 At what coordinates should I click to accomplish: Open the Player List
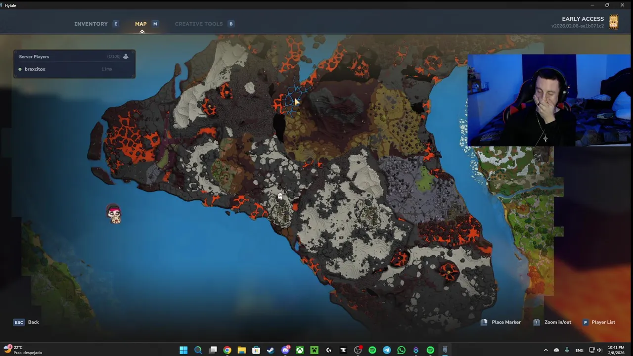(x=603, y=322)
